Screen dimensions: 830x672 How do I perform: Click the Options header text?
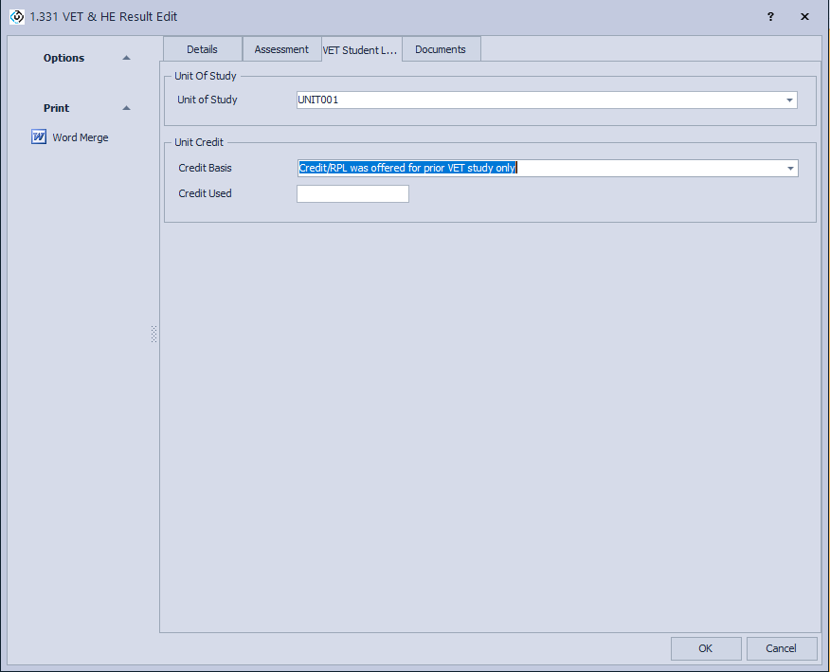pyautogui.click(x=63, y=58)
